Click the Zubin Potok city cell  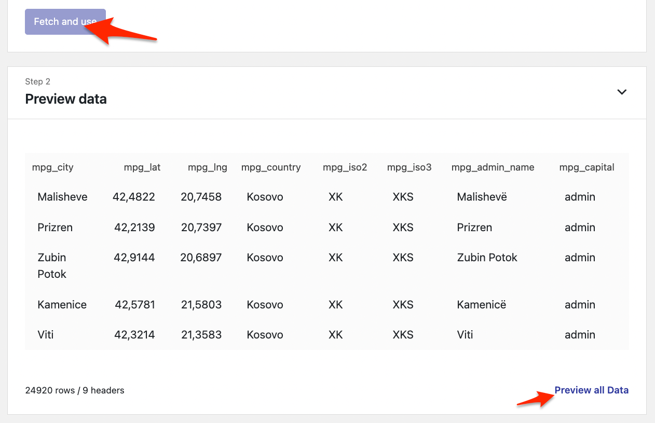click(x=52, y=265)
